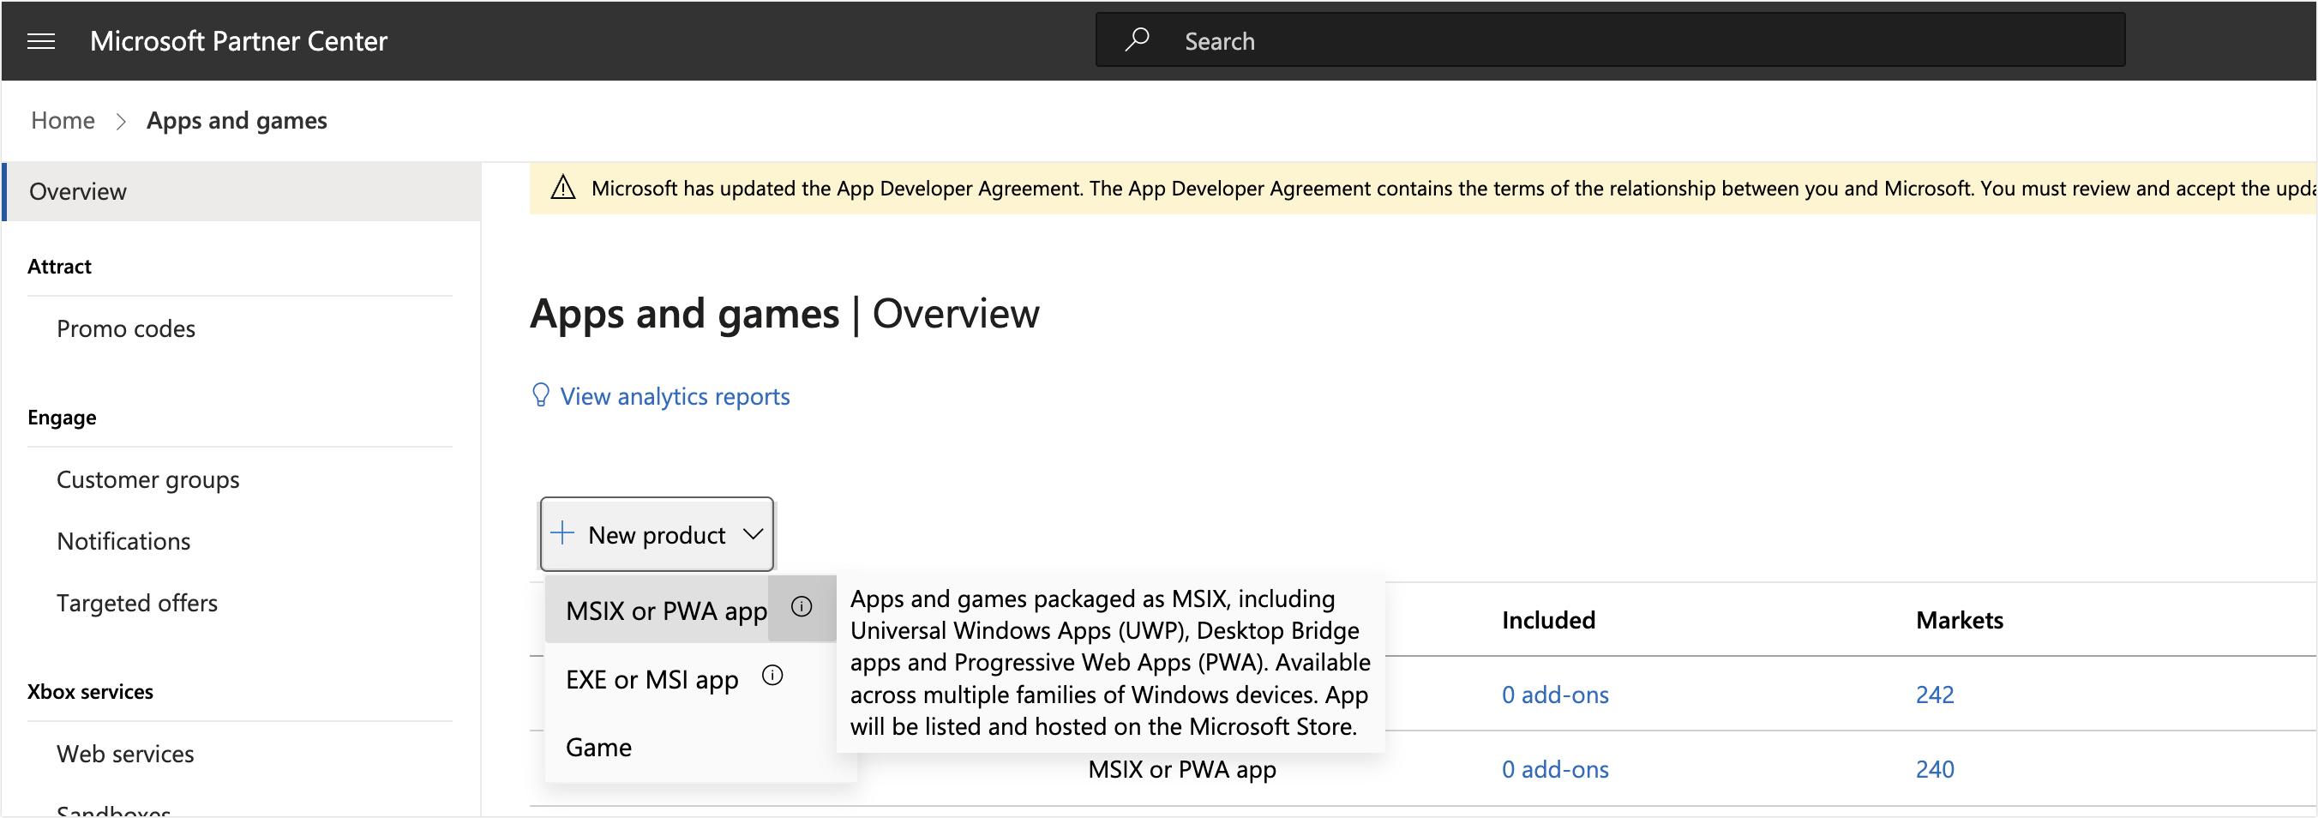Open Notifications in sidebar
This screenshot has height=818, width=2318.
point(124,542)
